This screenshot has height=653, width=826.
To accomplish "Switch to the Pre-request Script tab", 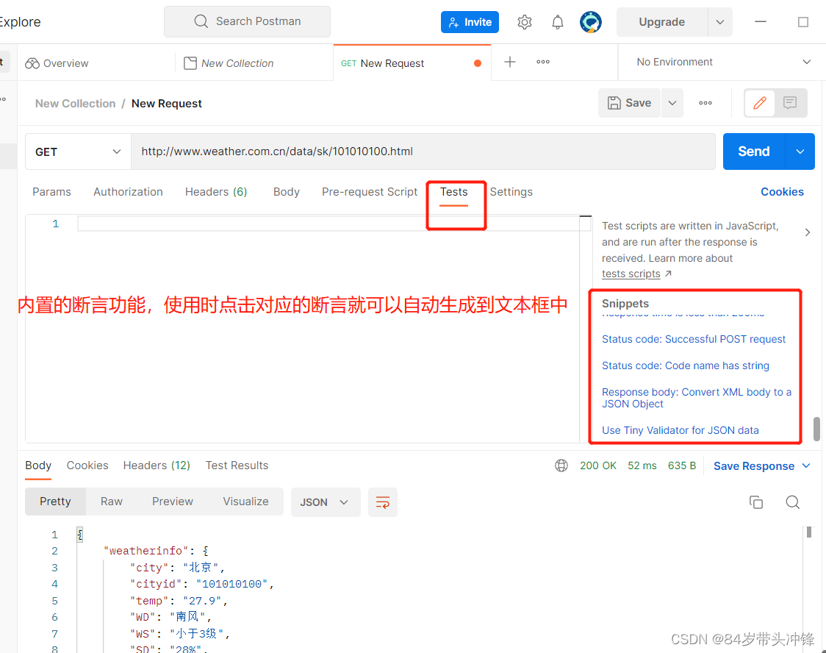I will tap(370, 191).
